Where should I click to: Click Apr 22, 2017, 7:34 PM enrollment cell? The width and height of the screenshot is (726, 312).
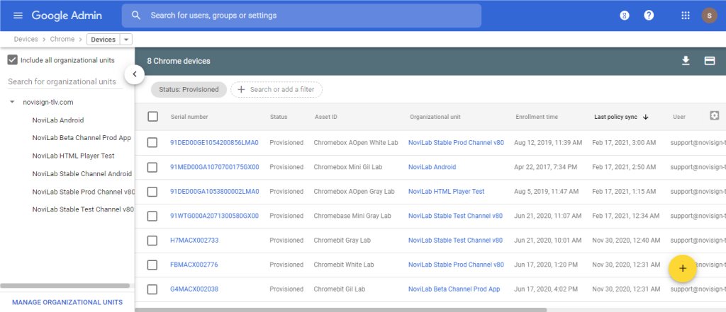point(545,168)
